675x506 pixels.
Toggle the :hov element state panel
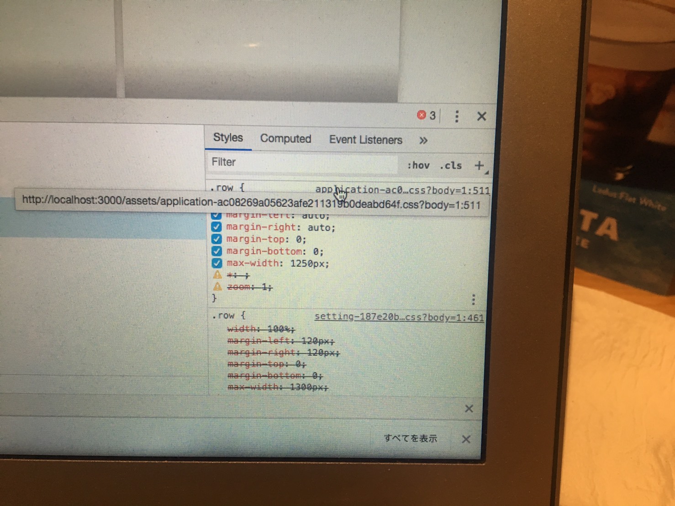pyautogui.click(x=418, y=165)
